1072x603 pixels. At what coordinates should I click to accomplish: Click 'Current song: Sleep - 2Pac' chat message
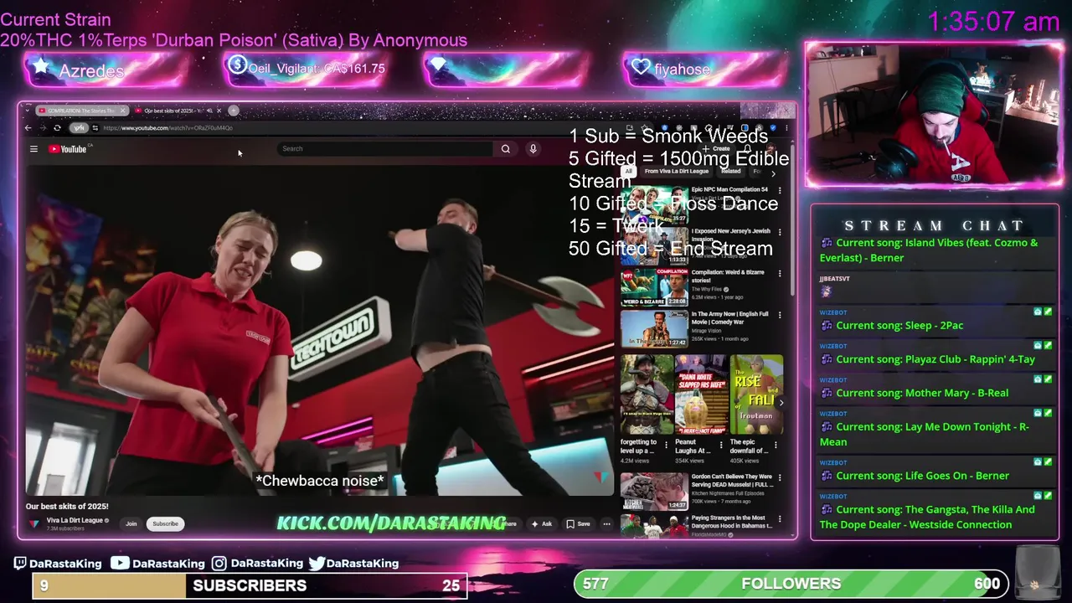tap(899, 325)
